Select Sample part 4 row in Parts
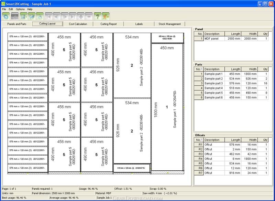This screenshot has width=275, height=201. tap(231, 88)
